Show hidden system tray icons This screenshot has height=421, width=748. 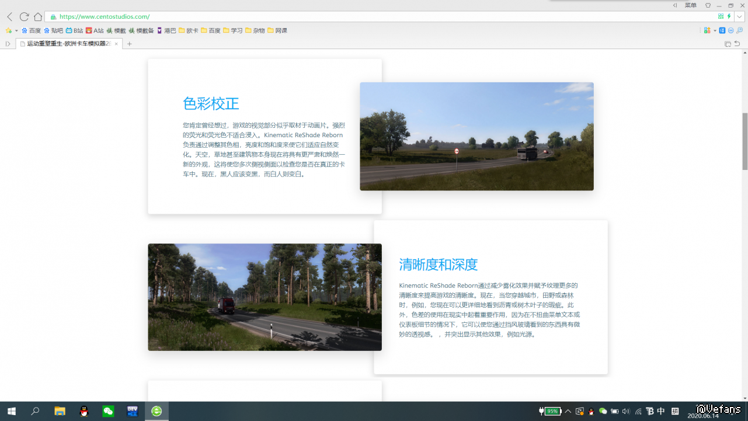pyautogui.click(x=568, y=411)
